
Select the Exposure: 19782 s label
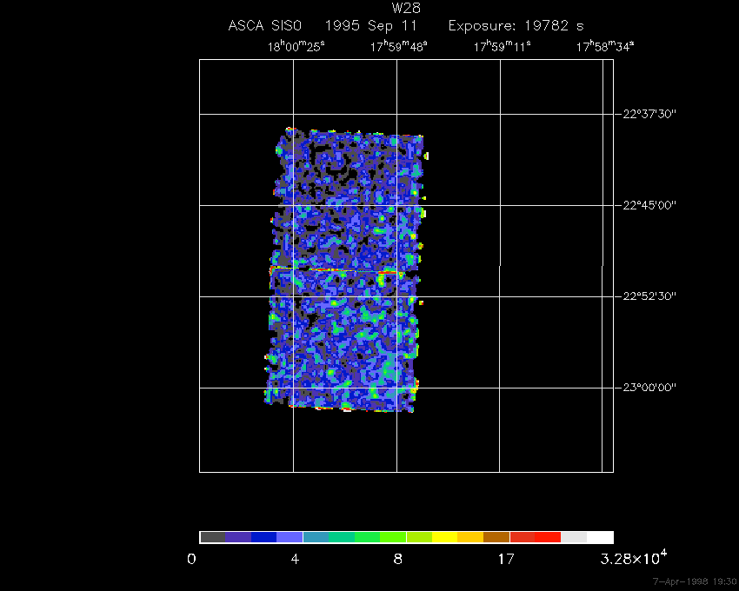click(516, 25)
